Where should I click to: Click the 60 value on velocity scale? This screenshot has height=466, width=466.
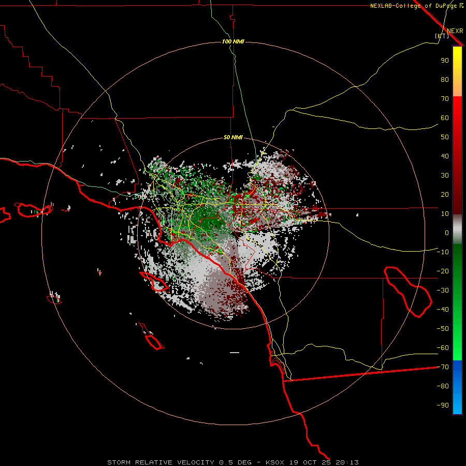[445, 118]
